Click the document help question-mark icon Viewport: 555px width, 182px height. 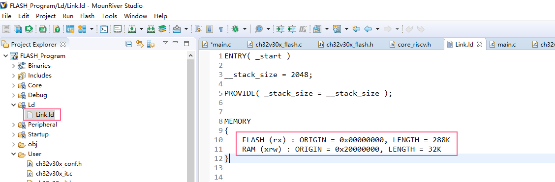[x=57, y=29]
